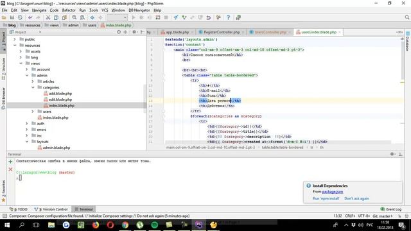Click the Revert icon in toolbar
The width and height of the screenshot is (411, 231).
pyautogui.click(x=208, y=17)
